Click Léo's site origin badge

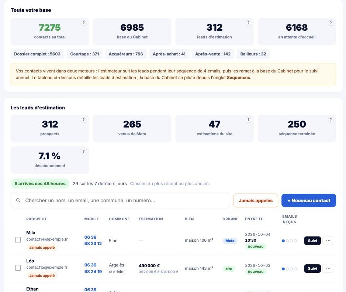pyautogui.click(x=229, y=269)
